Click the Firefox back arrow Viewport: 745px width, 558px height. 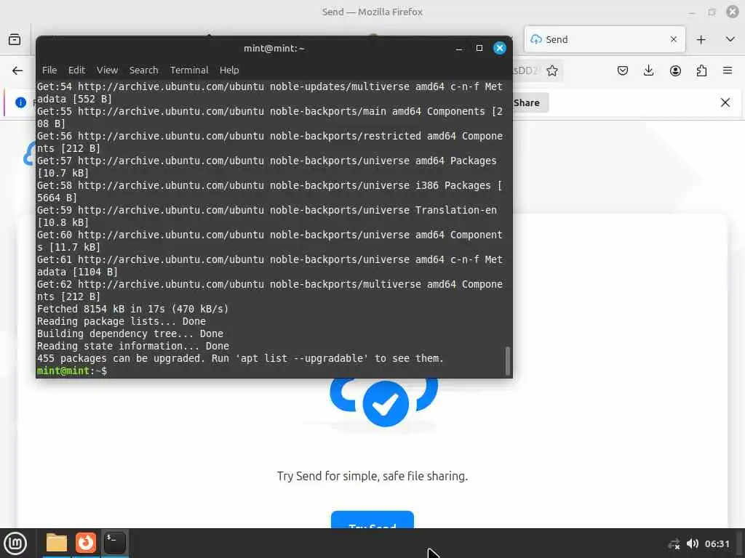coord(17,70)
